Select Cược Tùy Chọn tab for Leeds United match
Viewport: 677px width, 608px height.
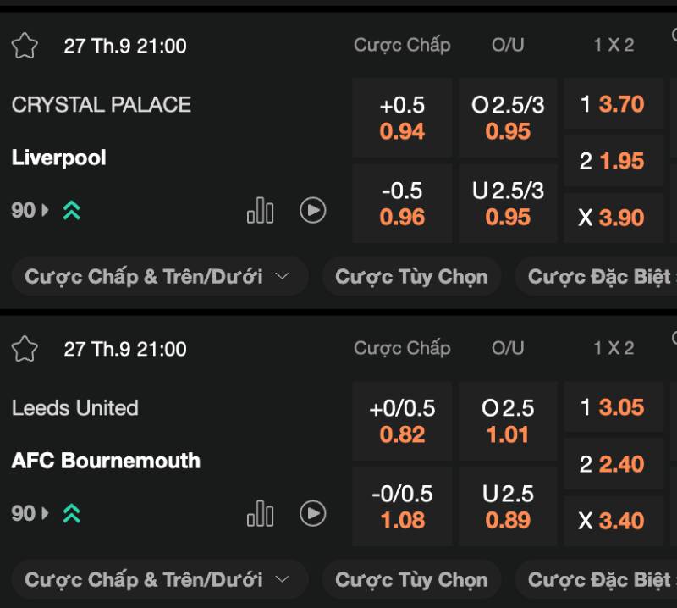point(411,580)
